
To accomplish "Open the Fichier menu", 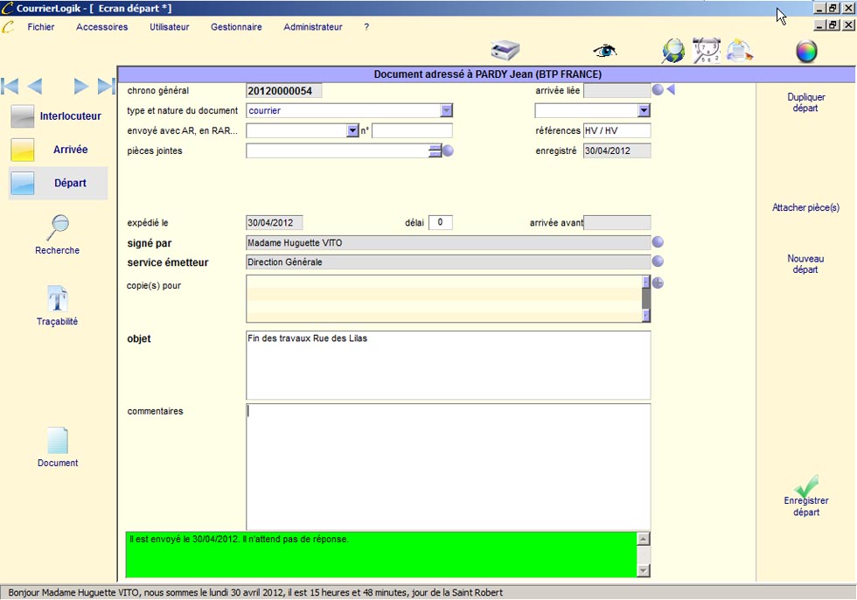I will coord(41,27).
